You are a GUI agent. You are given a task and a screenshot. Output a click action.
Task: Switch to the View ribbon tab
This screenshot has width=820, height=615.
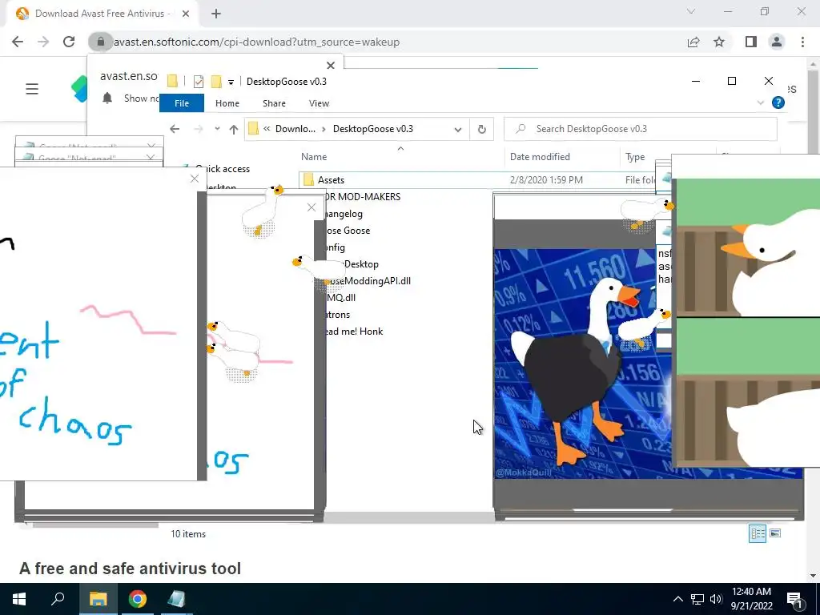pyautogui.click(x=319, y=103)
